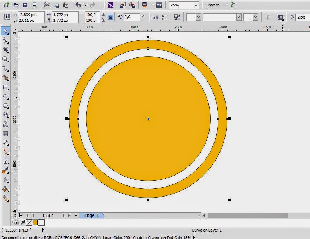Mirror the object vertically
This screenshot has width=310, height=239.
[x=165, y=17]
